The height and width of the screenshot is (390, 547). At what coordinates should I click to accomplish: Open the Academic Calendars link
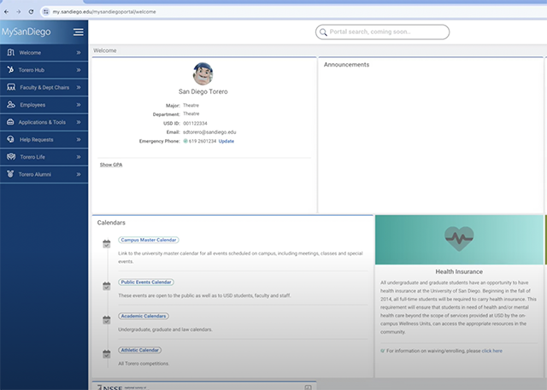coord(144,316)
